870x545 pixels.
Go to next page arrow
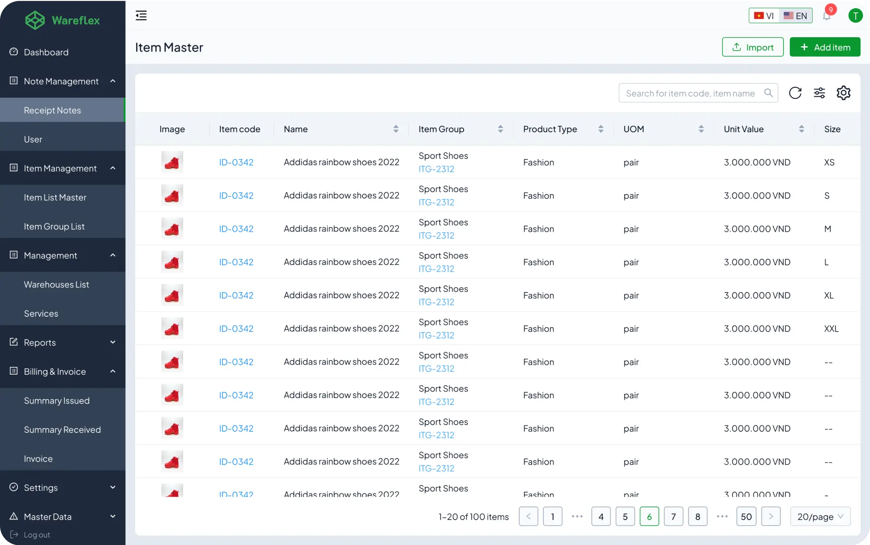(771, 517)
